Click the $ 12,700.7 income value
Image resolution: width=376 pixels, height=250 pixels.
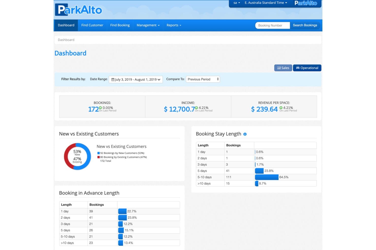(x=179, y=109)
